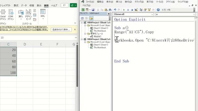Click the Run Dialog icon in Controls group
Screen dimensions: 198x111
point(35,19)
